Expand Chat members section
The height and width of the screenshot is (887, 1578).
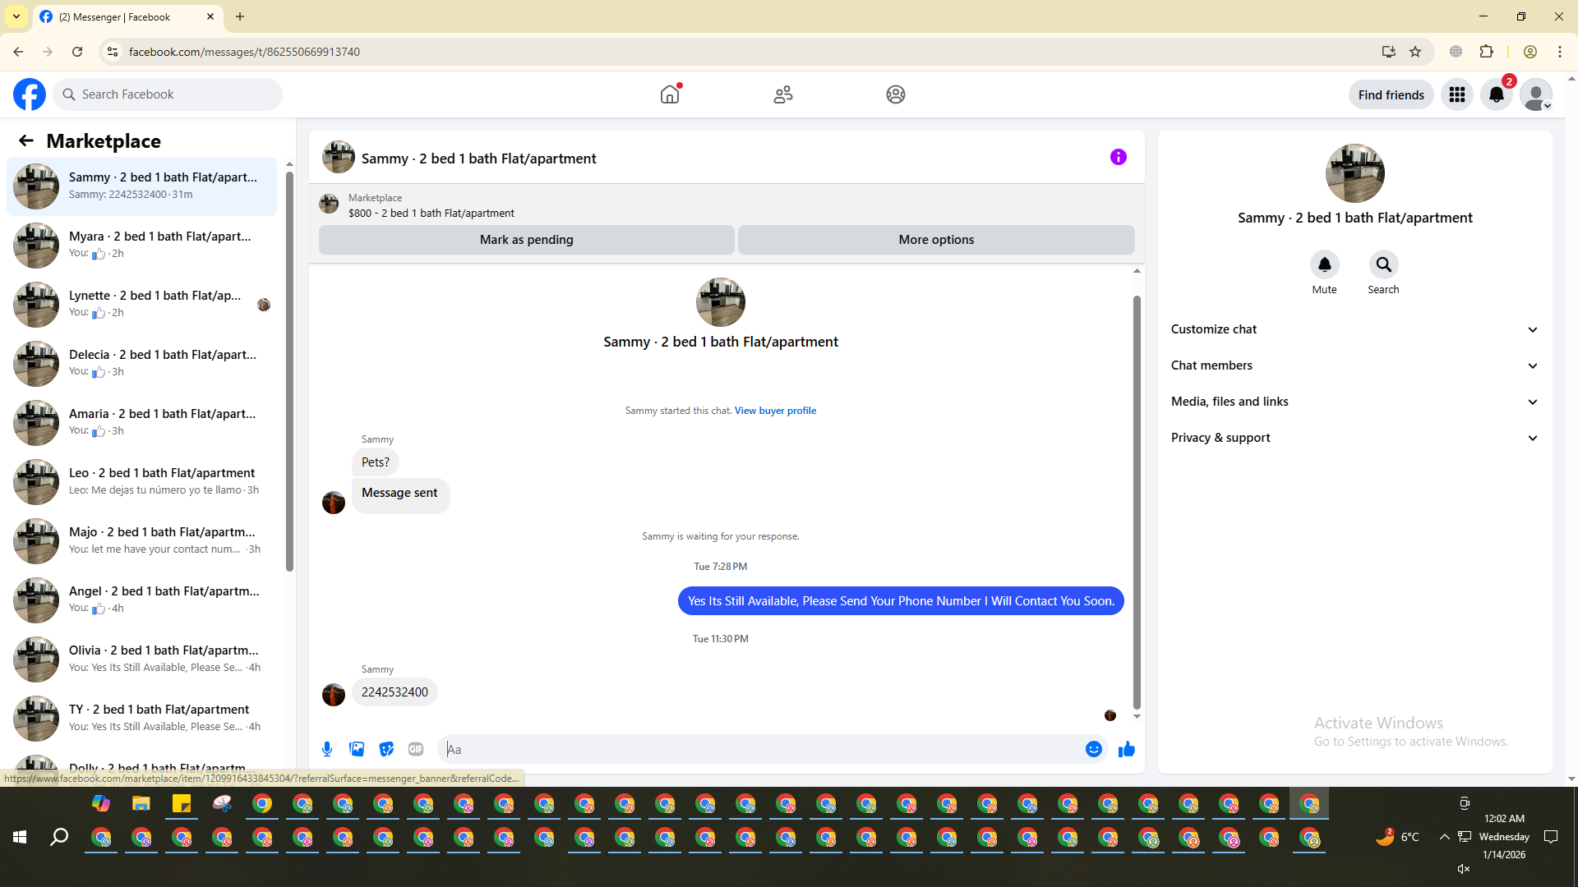[x=1354, y=365]
